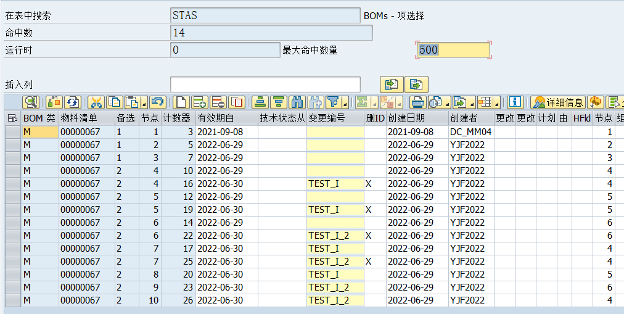Image resolution: width=624 pixels, height=314 pixels.
Task: Click the 创建日期 column header
Action: pos(417,118)
